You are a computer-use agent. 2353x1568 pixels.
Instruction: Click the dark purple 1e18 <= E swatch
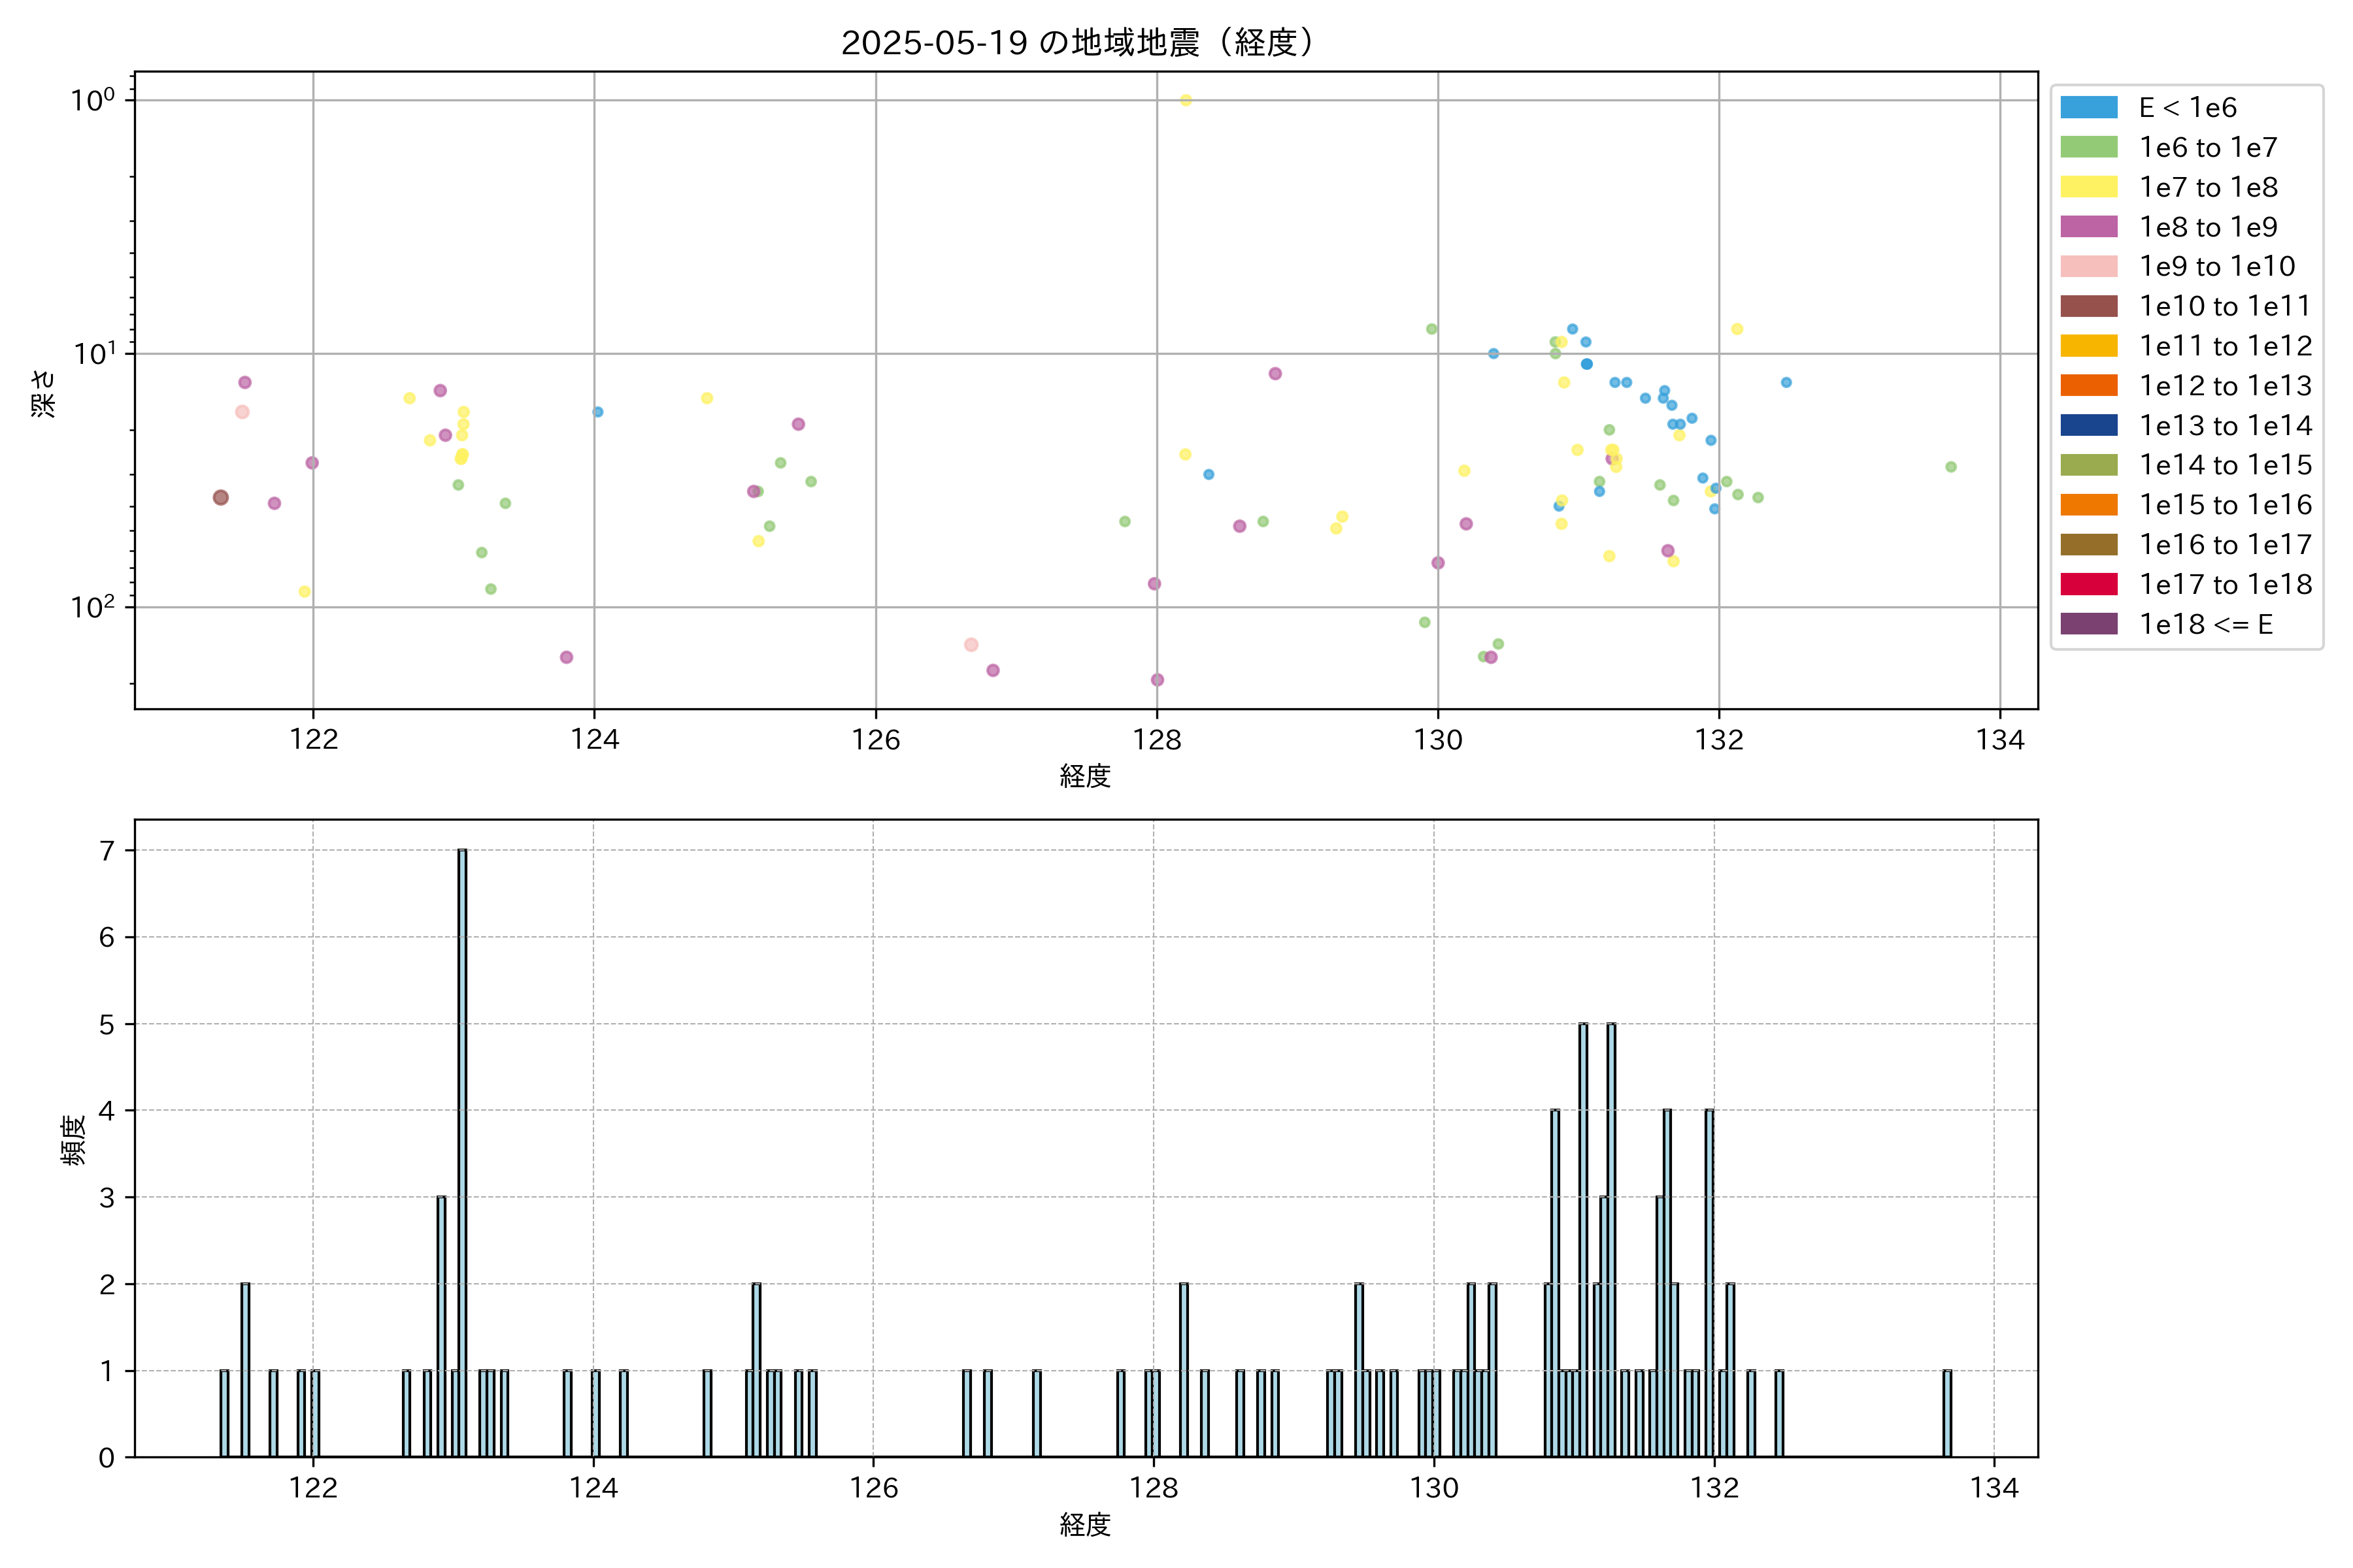(2088, 624)
